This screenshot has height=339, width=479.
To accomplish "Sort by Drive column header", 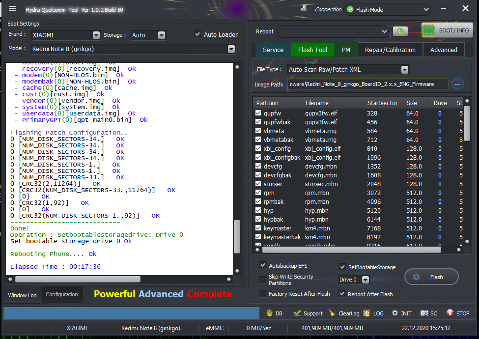I will (440, 103).
